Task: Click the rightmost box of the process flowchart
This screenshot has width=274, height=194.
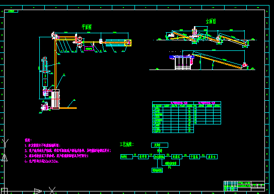Action: 212,157
